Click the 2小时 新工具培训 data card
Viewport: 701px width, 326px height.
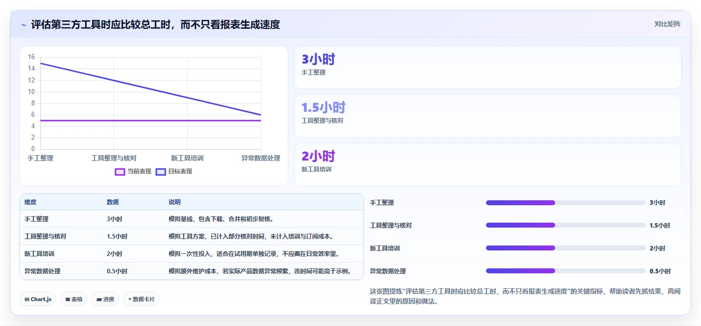pos(487,164)
